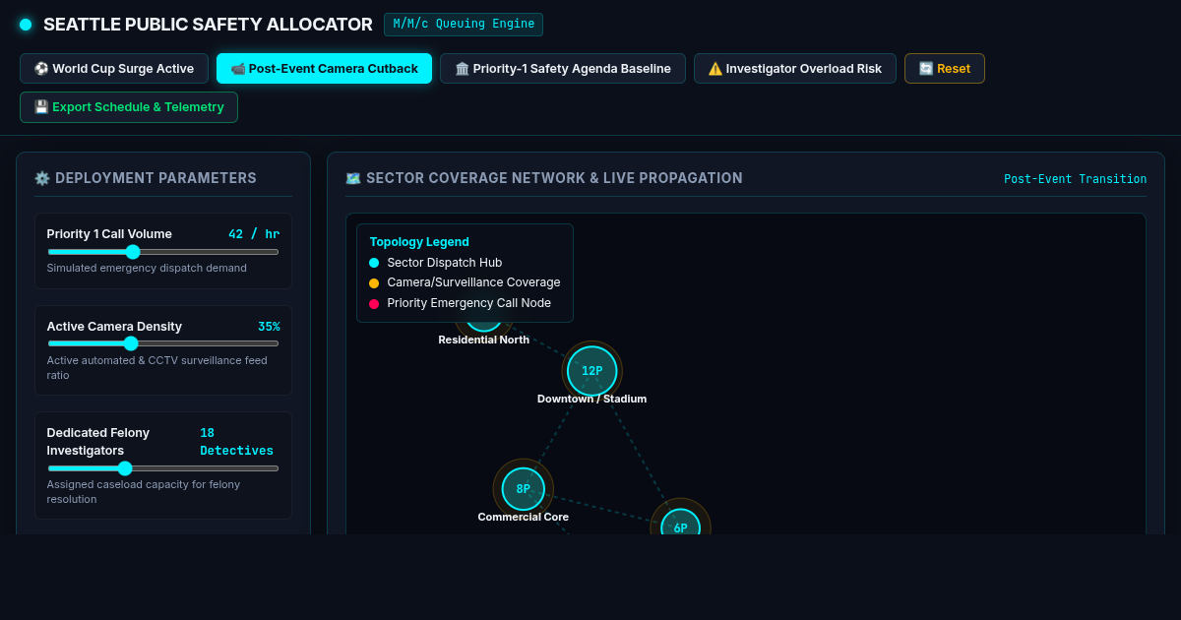1181x620 pixels.
Task: Click the 18 Detectives value
Action: (x=236, y=442)
